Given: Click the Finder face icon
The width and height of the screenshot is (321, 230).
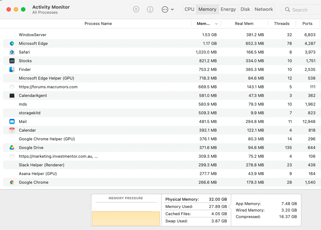Looking at the screenshot, I should (x=12, y=69).
